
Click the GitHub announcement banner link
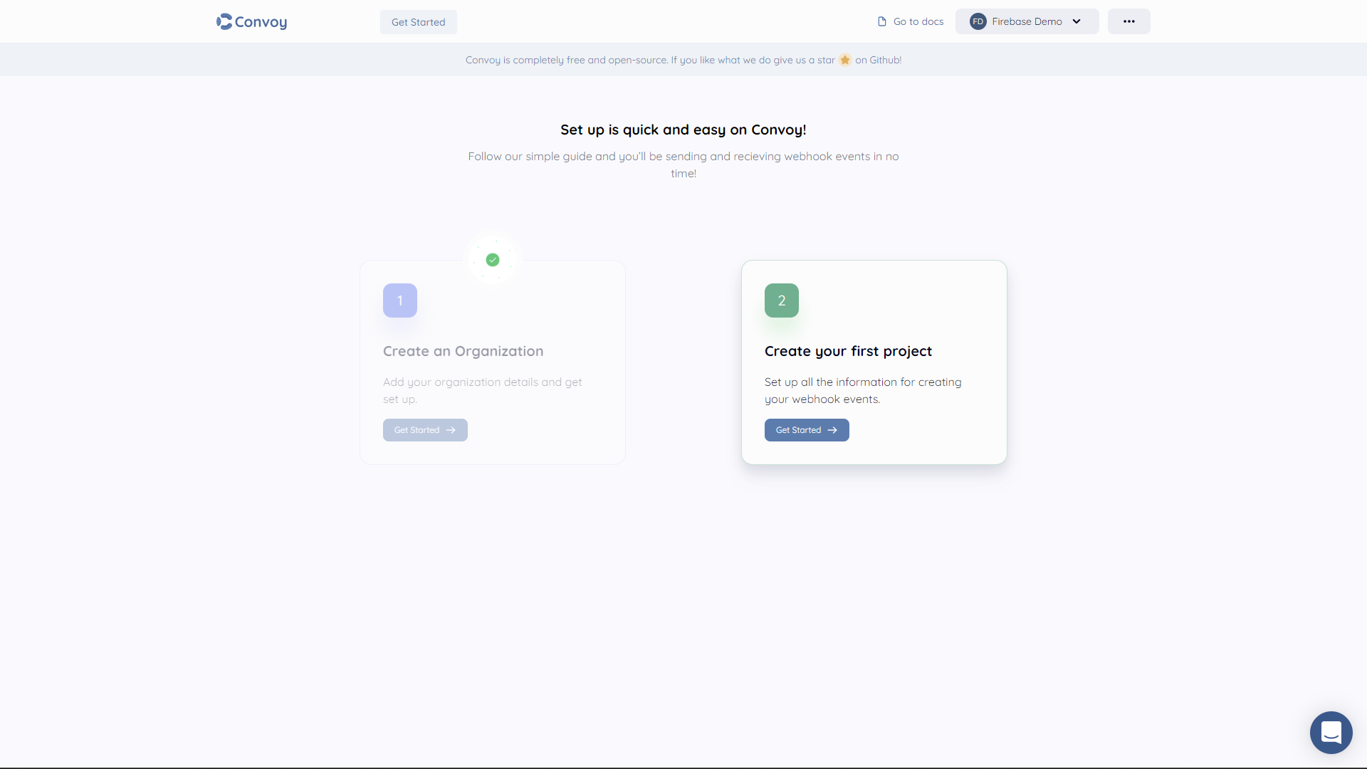tap(683, 60)
